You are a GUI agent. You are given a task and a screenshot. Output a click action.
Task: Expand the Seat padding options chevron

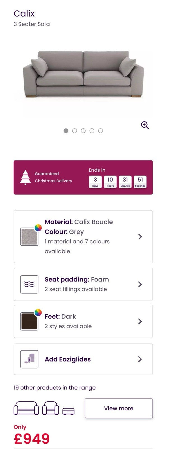point(140,284)
